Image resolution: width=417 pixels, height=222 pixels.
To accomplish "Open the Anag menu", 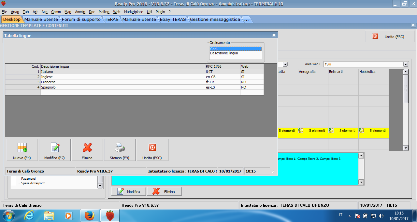I will pos(15,12).
